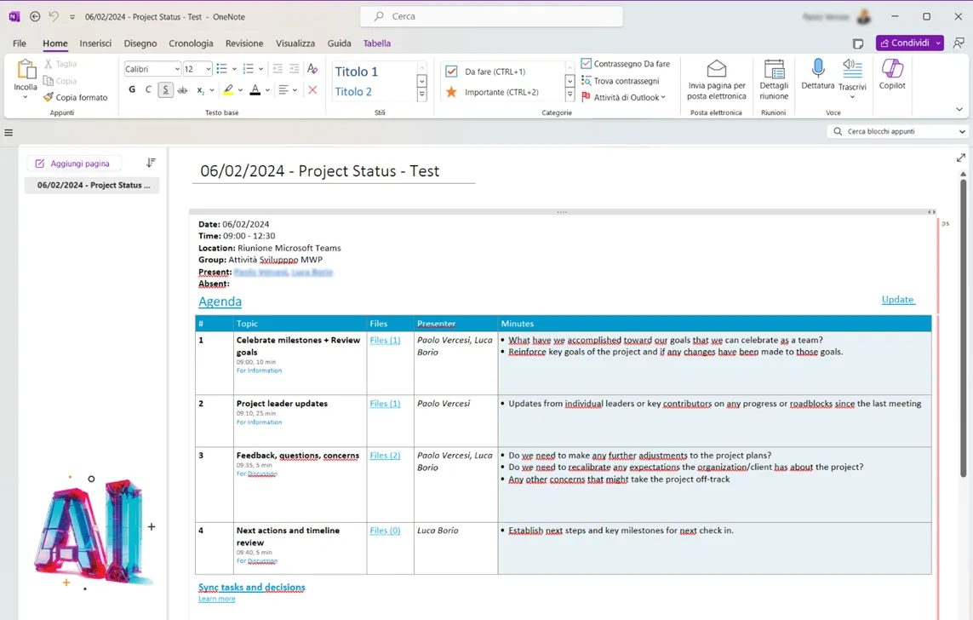Click the Update link
The width and height of the screenshot is (973, 620).
click(898, 300)
